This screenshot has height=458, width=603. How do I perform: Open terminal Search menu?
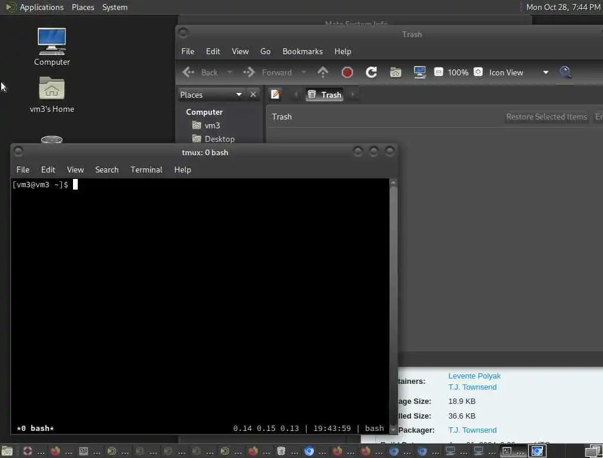(107, 170)
